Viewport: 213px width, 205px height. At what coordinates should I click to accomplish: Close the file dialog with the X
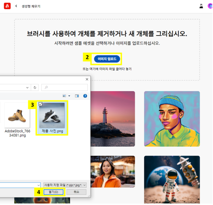coord(87,79)
